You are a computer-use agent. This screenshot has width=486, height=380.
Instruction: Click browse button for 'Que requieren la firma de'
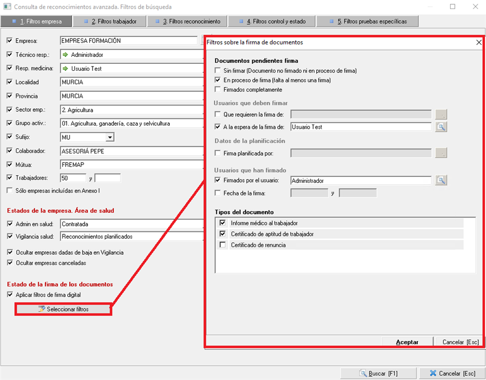tap(441, 114)
